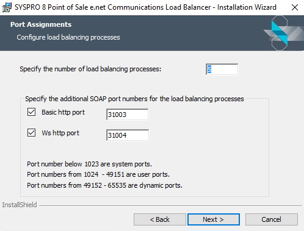Click the installer icon in title bar
The image size is (304, 231).
(7, 7)
